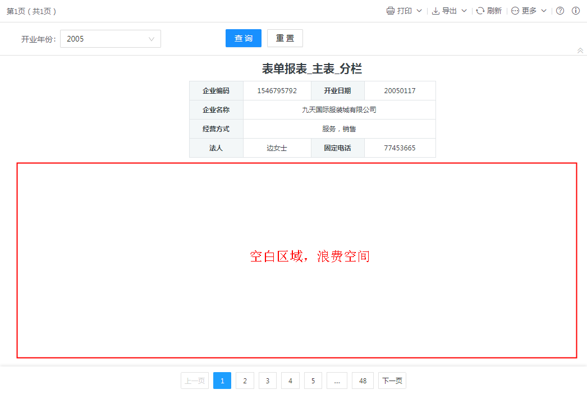Viewport: 587px width, 394px height.
Task: Click the company name cell 九天国际服装城有限公司
Action: (339, 110)
